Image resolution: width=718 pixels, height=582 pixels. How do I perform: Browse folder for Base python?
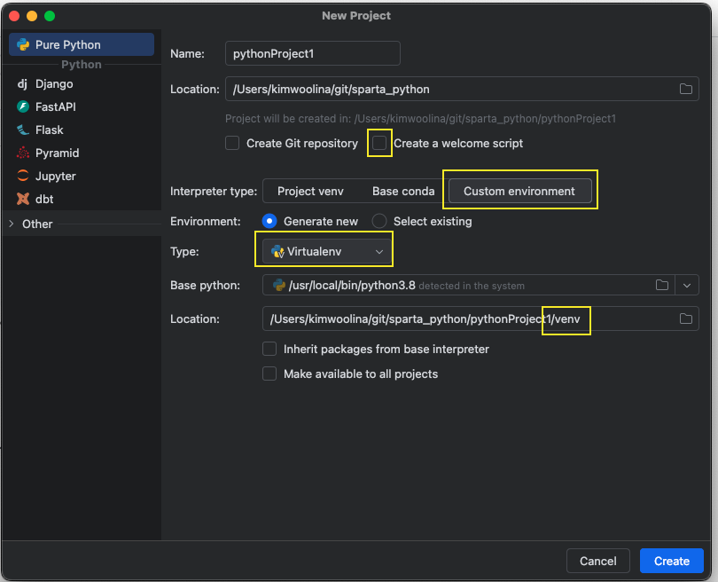[x=661, y=285]
